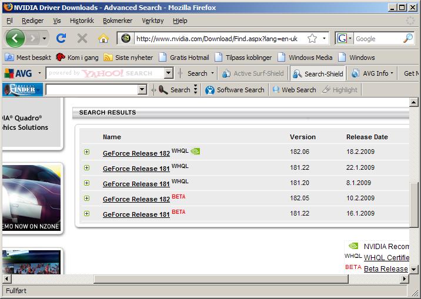Open Siste nyheter feed bookmark
The image size is (421, 299).
[128, 58]
